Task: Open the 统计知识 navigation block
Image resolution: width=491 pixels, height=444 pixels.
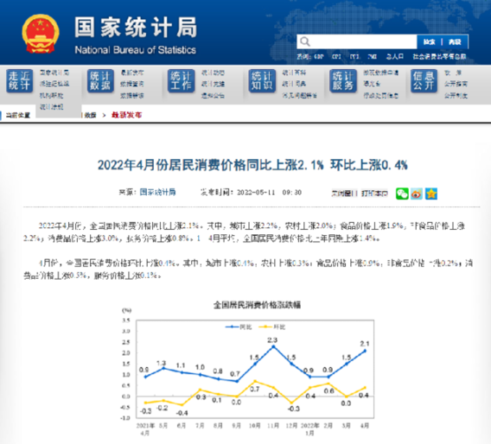Action: [x=262, y=81]
